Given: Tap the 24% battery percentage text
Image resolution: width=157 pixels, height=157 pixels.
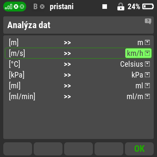Looking at the screenshot, I should point(134,7).
